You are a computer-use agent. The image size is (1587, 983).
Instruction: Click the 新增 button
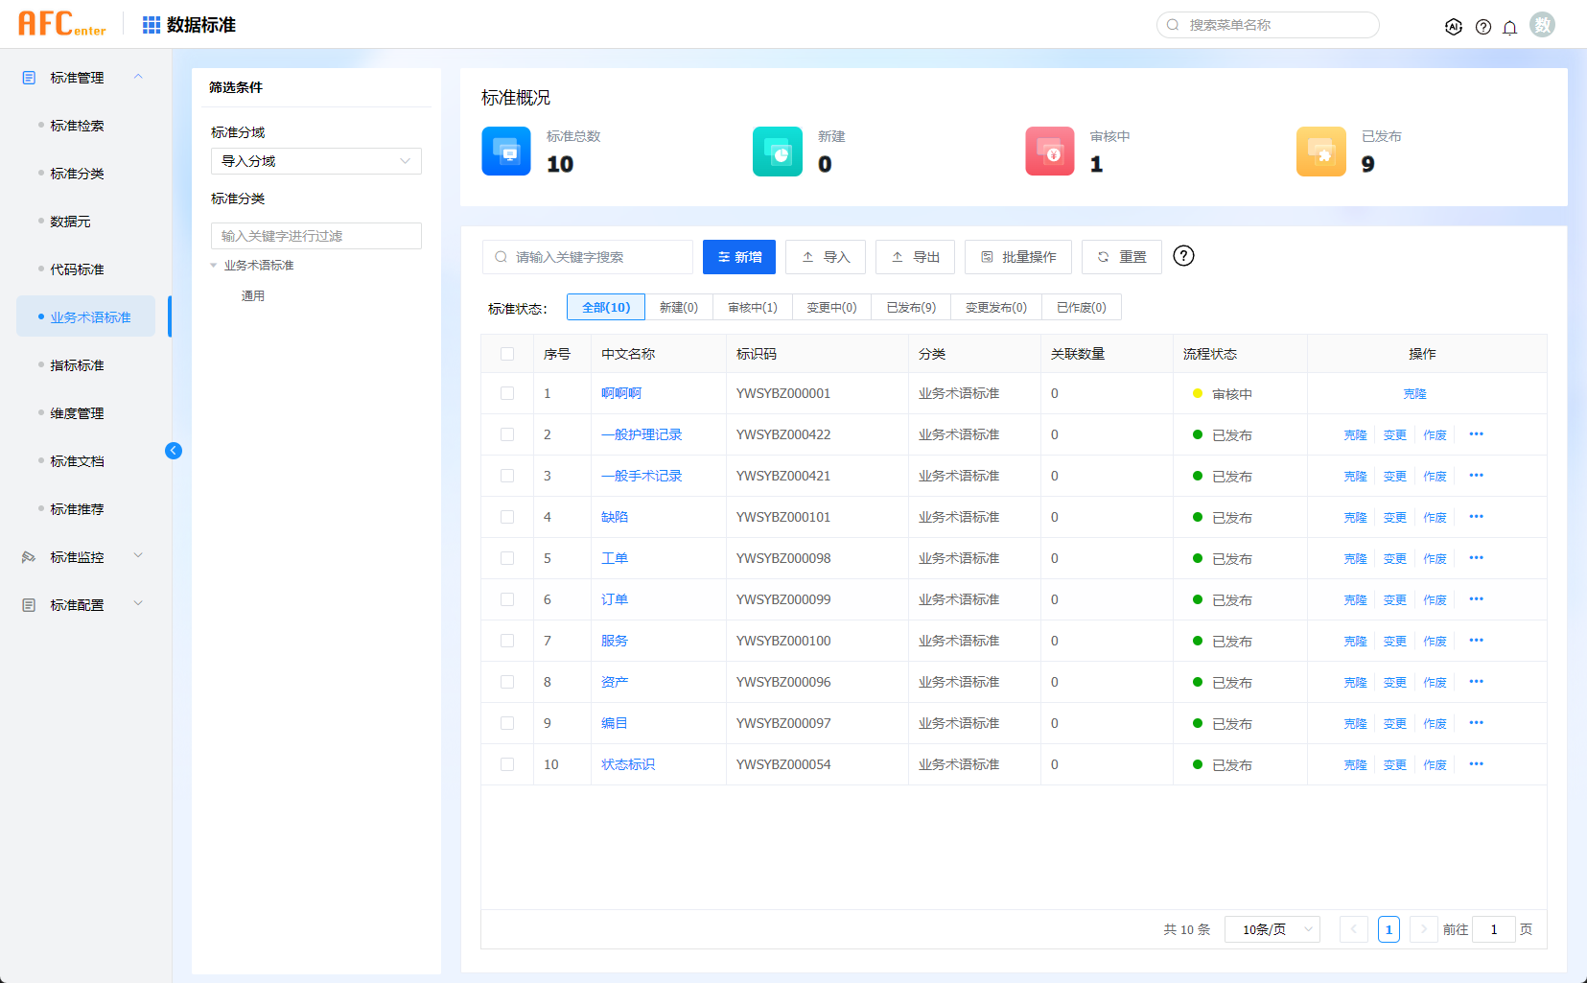[739, 257]
